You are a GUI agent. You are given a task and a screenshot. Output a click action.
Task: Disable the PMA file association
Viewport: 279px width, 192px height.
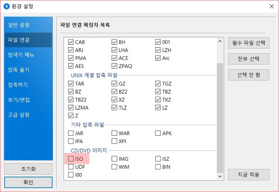click(x=71, y=58)
